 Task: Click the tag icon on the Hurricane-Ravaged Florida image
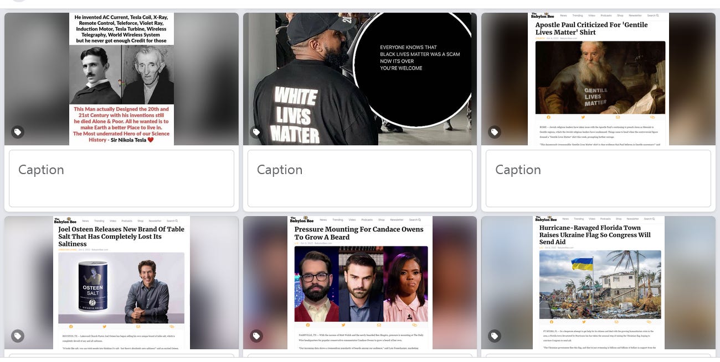click(x=495, y=336)
